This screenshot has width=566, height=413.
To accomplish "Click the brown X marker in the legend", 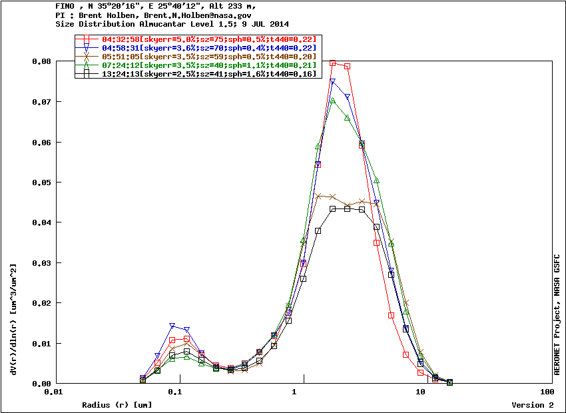I will click(x=87, y=57).
